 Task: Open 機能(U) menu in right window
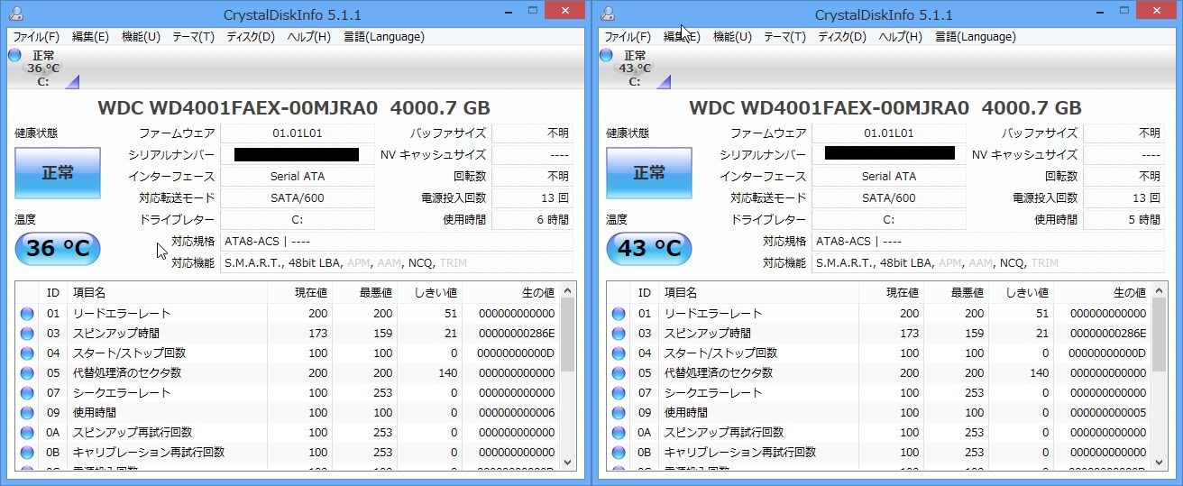[x=732, y=37]
